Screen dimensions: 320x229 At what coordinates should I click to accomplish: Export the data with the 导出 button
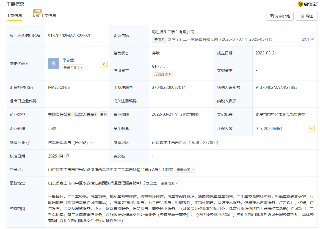click(x=307, y=16)
